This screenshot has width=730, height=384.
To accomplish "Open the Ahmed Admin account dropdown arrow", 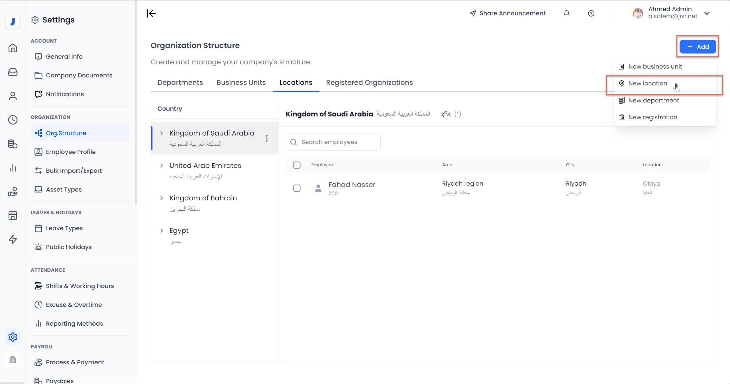I will pyautogui.click(x=707, y=13).
